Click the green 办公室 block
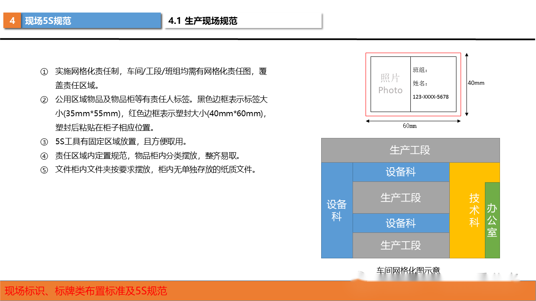The height and width of the screenshot is (301, 536). tap(492, 220)
